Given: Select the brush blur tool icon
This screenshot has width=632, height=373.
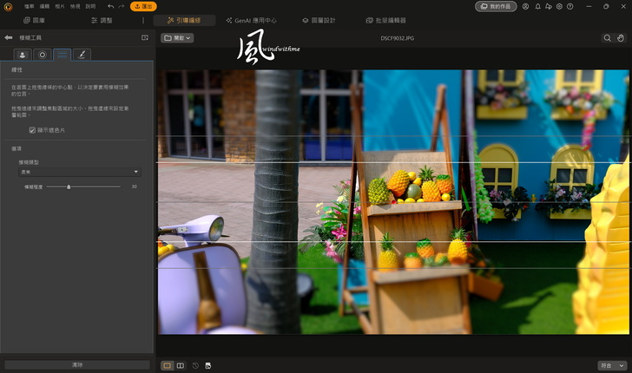Looking at the screenshot, I should tap(82, 55).
